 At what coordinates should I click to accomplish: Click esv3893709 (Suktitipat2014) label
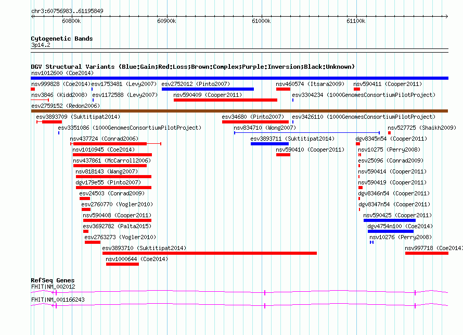pos(78,117)
